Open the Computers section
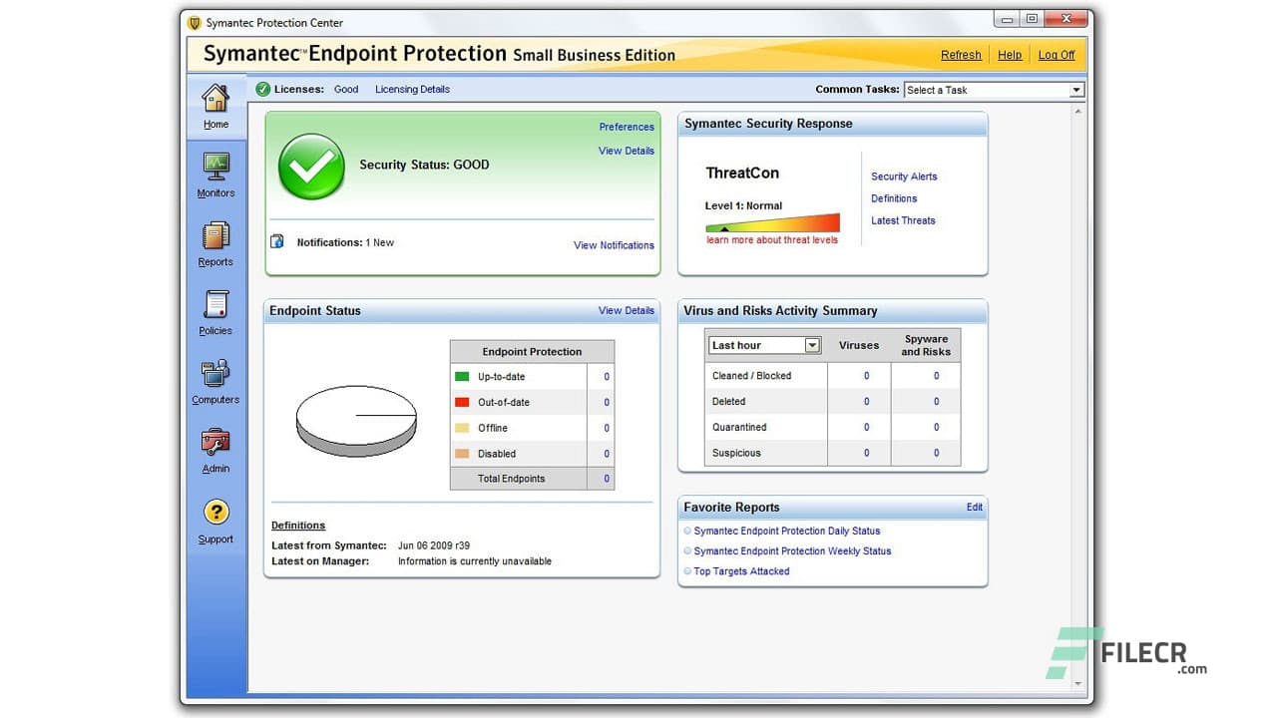The image size is (1277, 718). pos(215,382)
